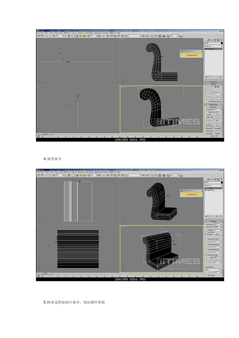The image size is (239, 338).
Task: Click Make Planar button
Action: coord(210,131)
